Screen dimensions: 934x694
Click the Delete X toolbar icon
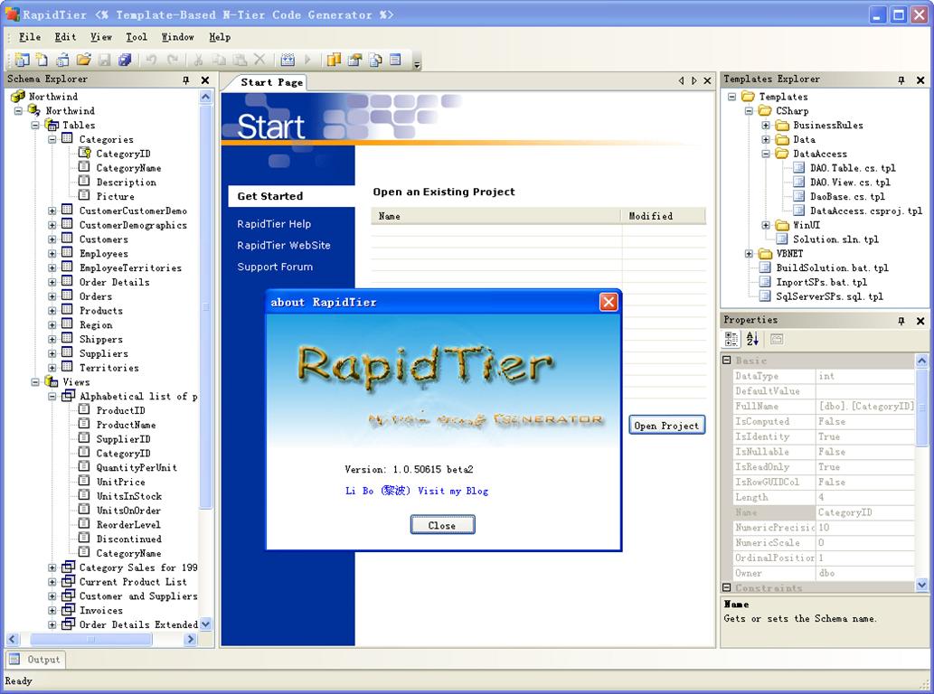(259, 59)
